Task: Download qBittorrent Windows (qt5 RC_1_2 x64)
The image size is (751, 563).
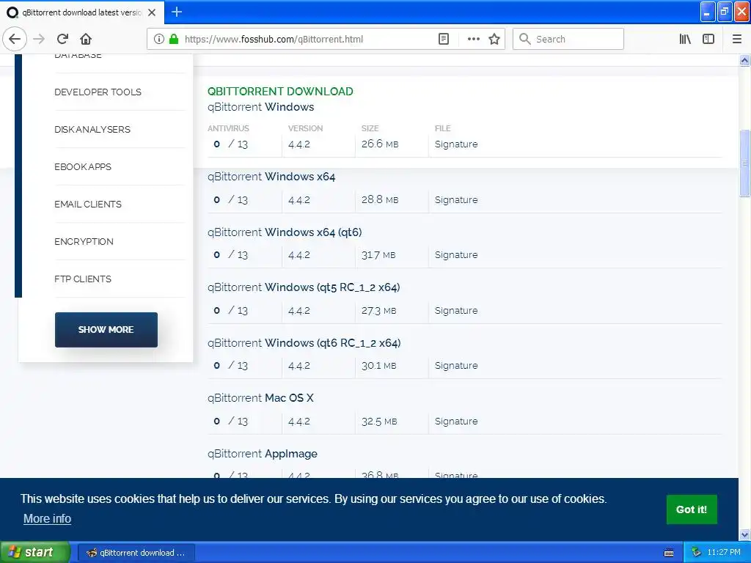Action: 304,287
